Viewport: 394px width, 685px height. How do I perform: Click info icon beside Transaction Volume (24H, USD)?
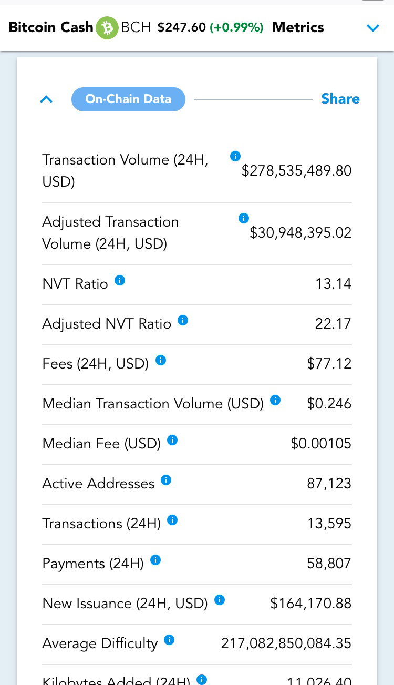click(x=235, y=156)
